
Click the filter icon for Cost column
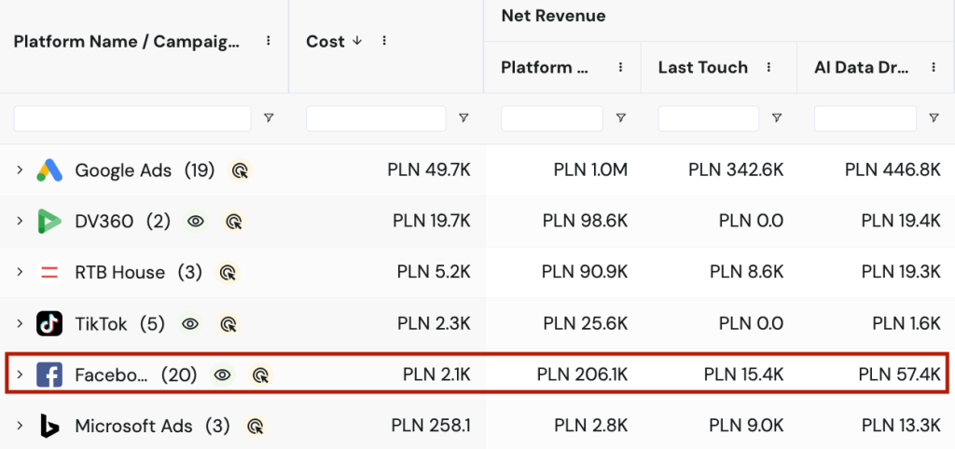pyautogui.click(x=464, y=118)
